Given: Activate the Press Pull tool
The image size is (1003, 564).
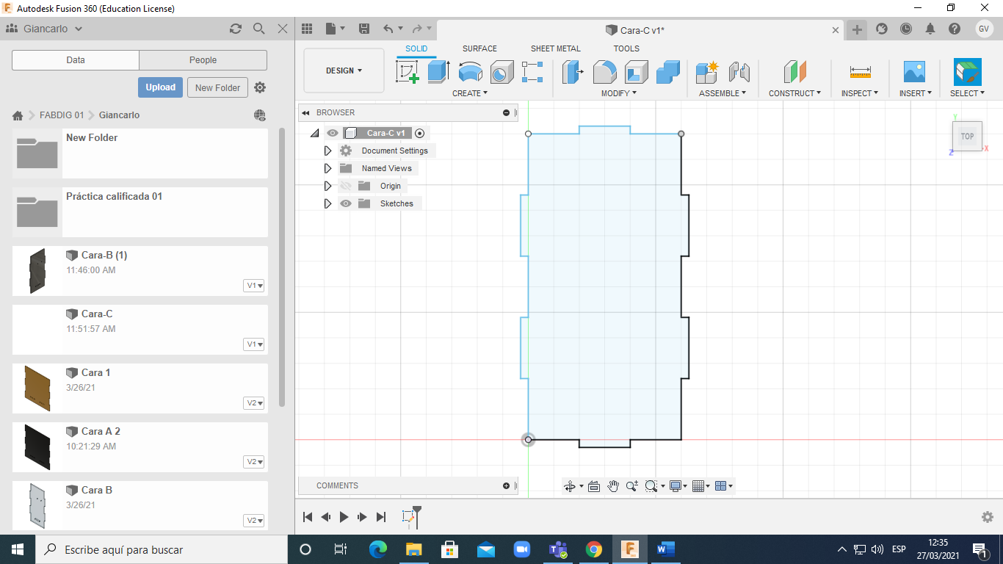Looking at the screenshot, I should 573,72.
